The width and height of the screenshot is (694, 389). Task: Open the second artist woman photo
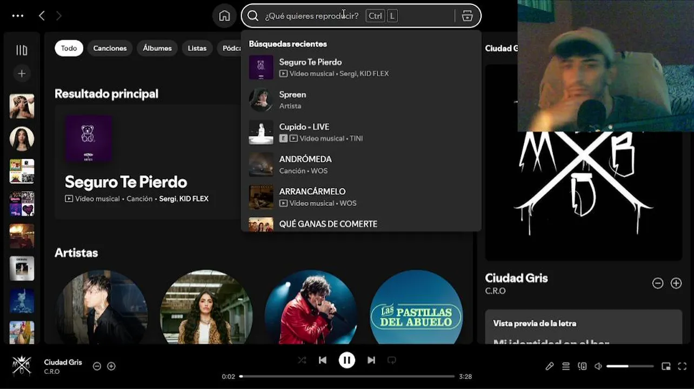[x=206, y=307]
